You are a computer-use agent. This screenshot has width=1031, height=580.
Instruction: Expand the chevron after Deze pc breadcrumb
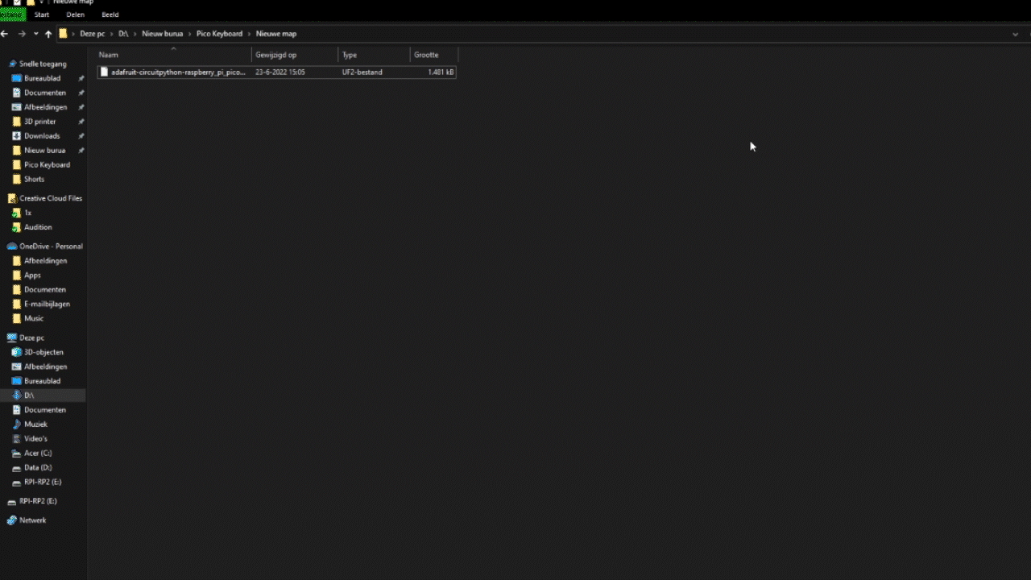tap(112, 34)
